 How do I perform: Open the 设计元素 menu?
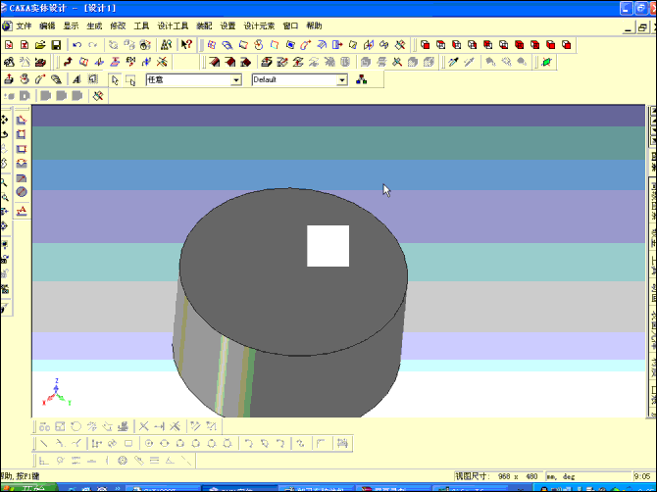pos(259,25)
